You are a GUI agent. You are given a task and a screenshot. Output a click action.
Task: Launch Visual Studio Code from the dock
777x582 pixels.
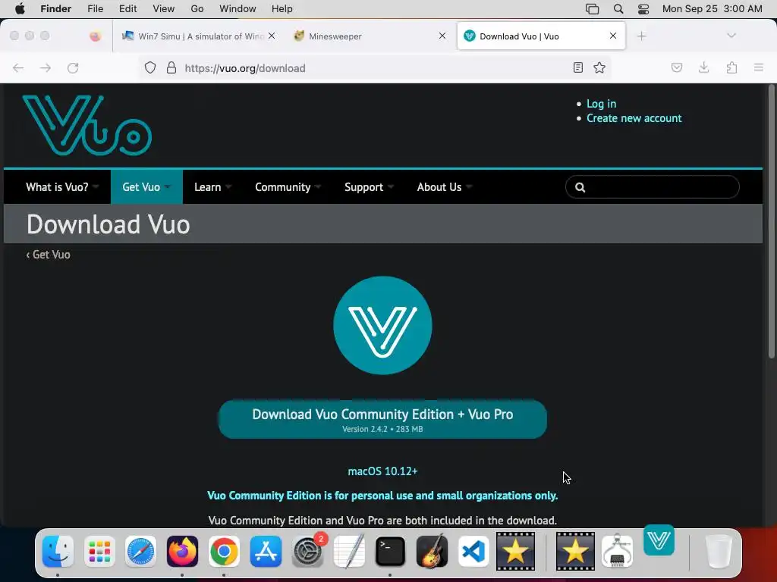(x=473, y=552)
